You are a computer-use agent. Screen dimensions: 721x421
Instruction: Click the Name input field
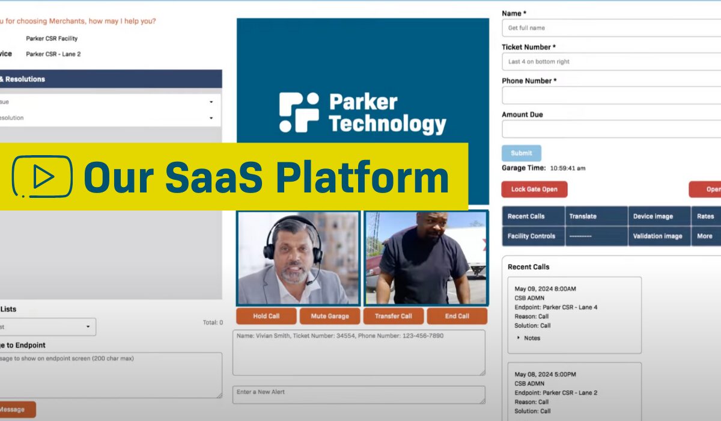pos(611,28)
